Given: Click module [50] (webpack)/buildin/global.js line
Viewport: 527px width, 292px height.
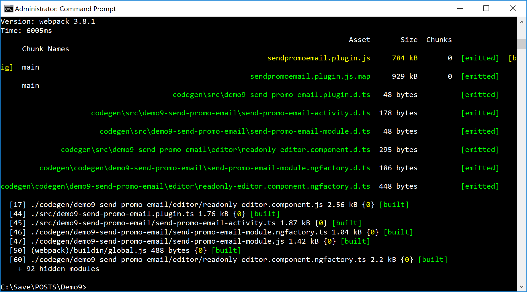Looking at the screenshot, I should point(125,250).
